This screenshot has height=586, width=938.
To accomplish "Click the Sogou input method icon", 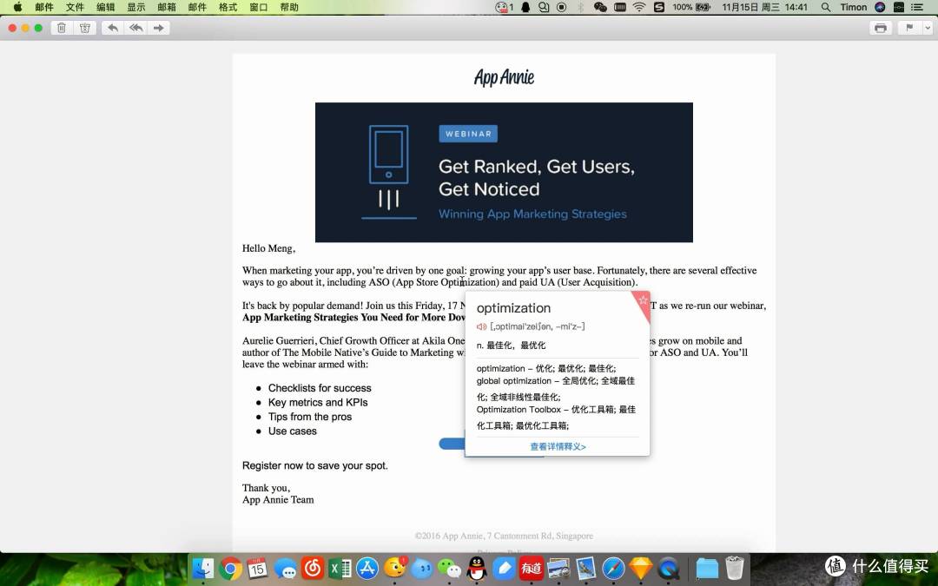I will pos(658,7).
